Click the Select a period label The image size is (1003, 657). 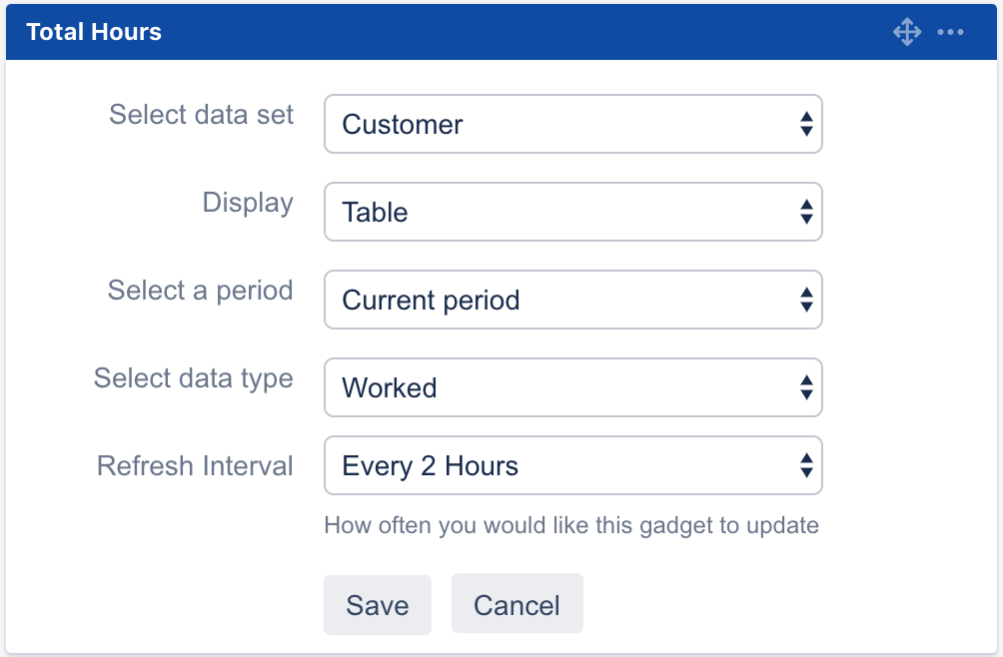[x=200, y=291]
